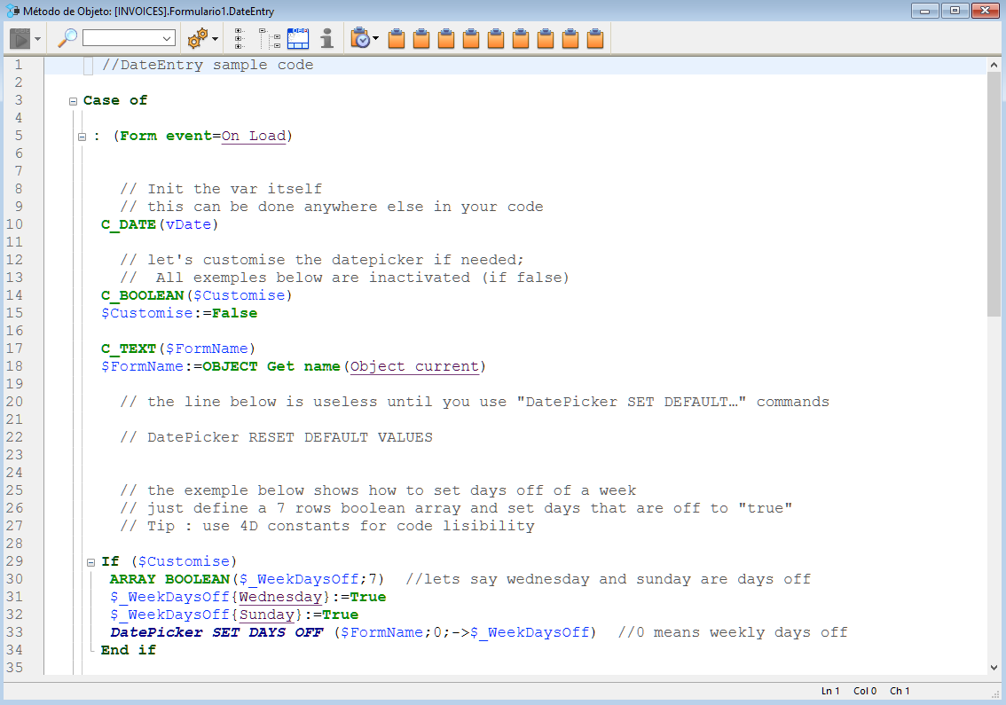Click the underlined 'Object current' constant
This screenshot has width=1006, height=705.
[414, 366]
